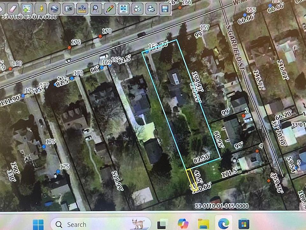Image resolution: width=306 pixels, height=230 pixels.
Task: Click the orange address point labeled 170
Action: click(100, 36)
